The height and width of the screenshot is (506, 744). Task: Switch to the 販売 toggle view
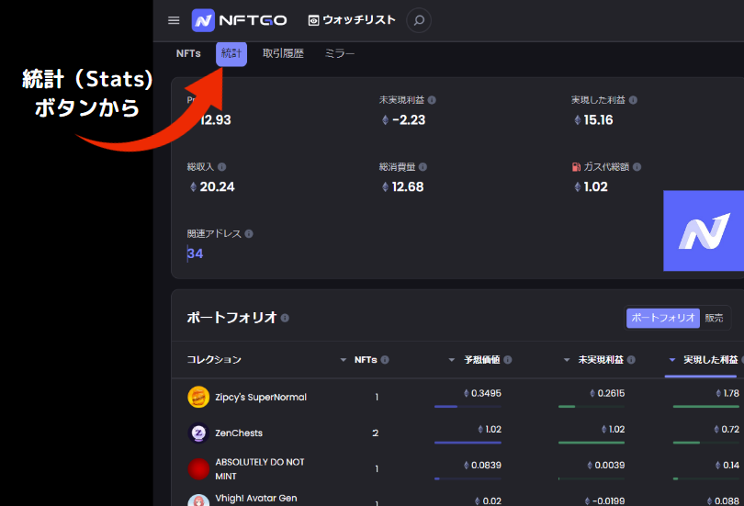click(x=714, y=318)
